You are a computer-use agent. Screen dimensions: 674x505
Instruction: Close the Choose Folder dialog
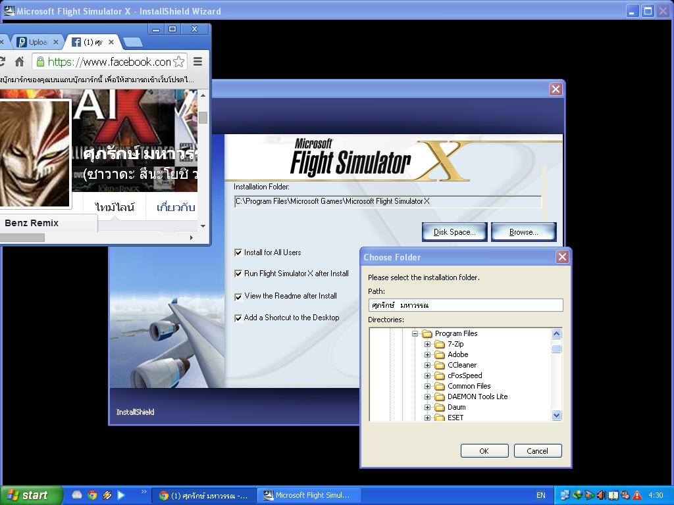(x=562, y=257)
